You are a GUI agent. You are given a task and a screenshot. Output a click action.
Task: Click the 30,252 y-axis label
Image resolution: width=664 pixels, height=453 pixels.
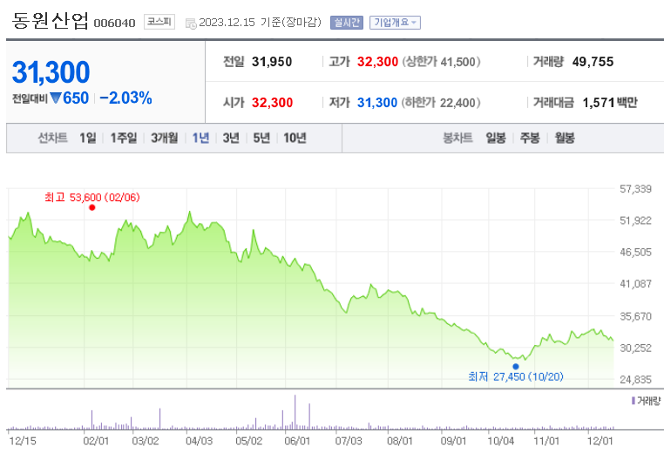635,348
